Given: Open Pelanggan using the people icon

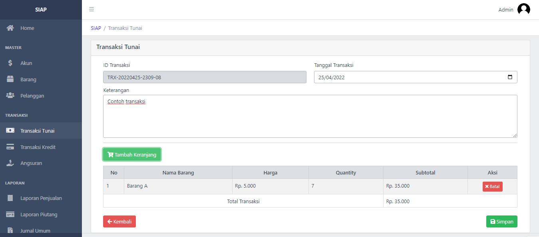Looking at the screenshot, I should 10,96.
